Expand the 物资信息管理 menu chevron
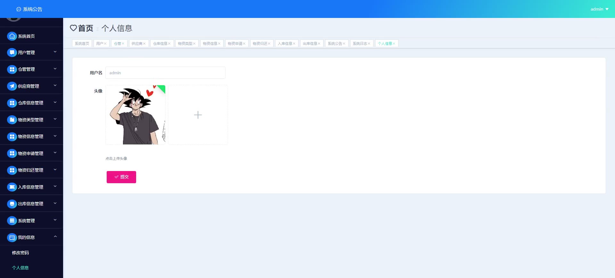This screenshot has height=278, width=615. [55, 136]
